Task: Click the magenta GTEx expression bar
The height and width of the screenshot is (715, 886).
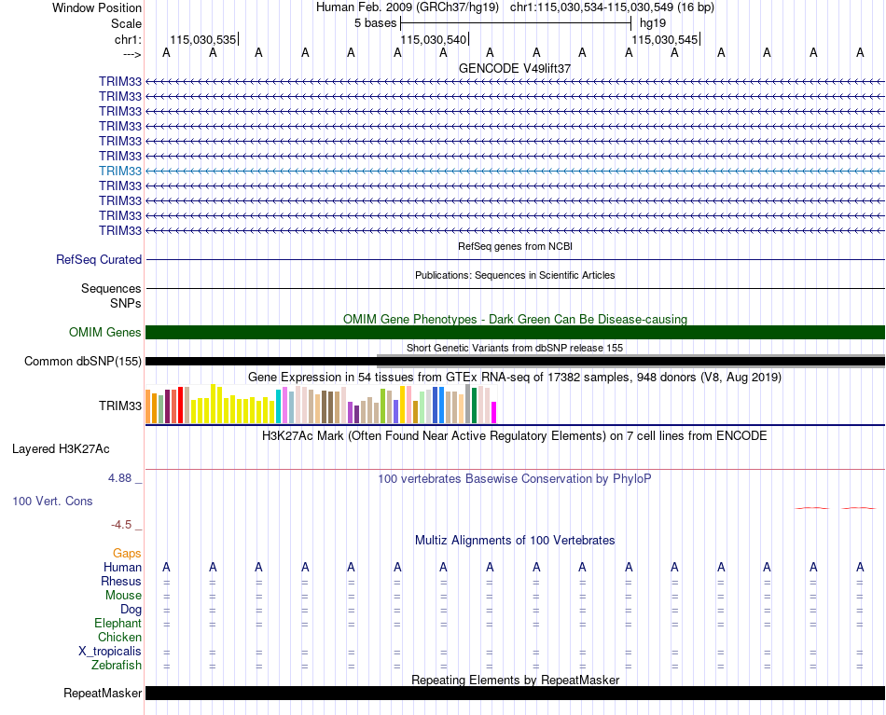Action: 494,412
